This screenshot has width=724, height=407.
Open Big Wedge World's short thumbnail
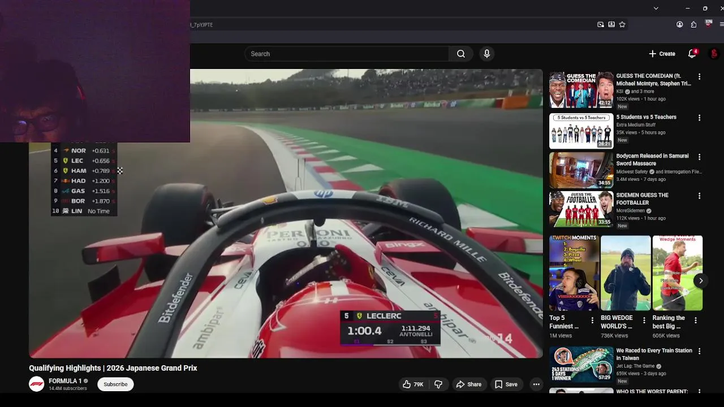626,273
